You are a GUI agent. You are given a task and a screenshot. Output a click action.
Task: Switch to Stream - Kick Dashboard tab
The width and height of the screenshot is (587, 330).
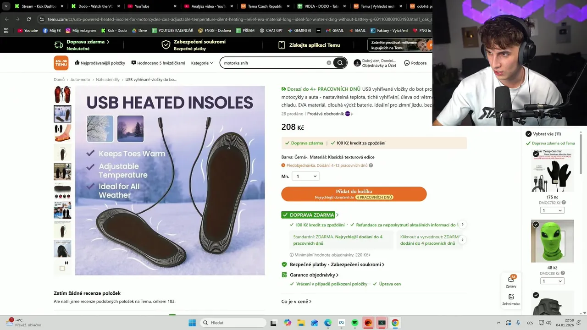tap(39, 6)
